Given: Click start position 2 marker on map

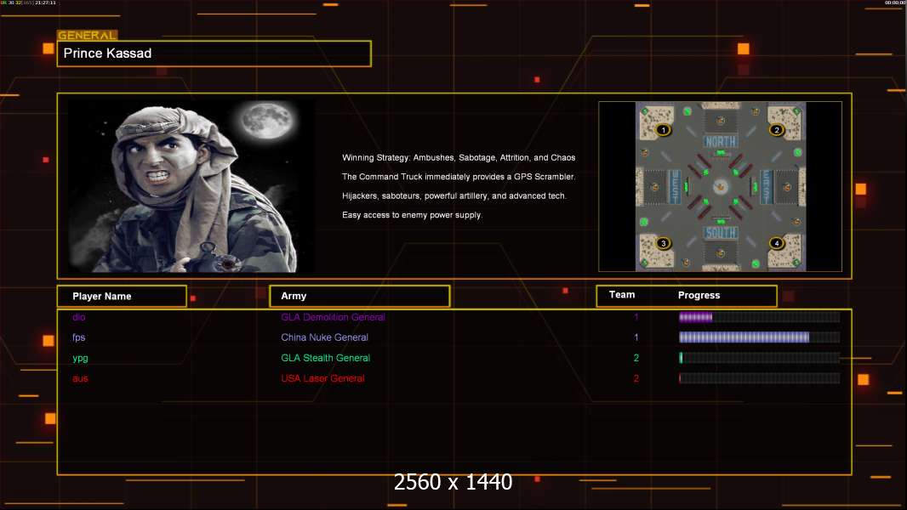Looking at the screenshot, I should 776,129.
